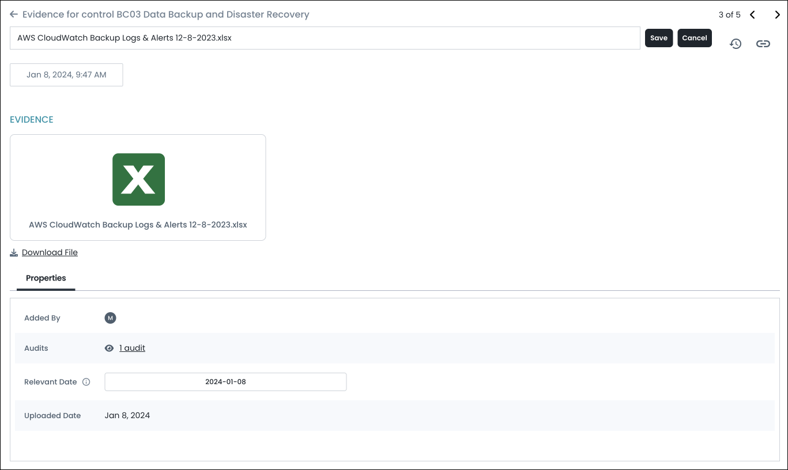Click the back arrow beside the evidence title

coord(14,14)
